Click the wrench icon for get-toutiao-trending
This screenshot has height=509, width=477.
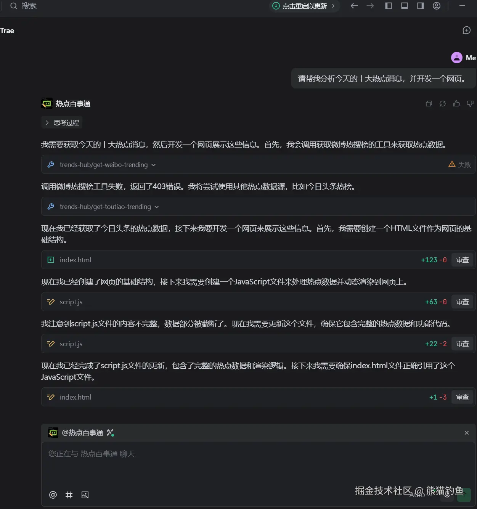[51, 207]
